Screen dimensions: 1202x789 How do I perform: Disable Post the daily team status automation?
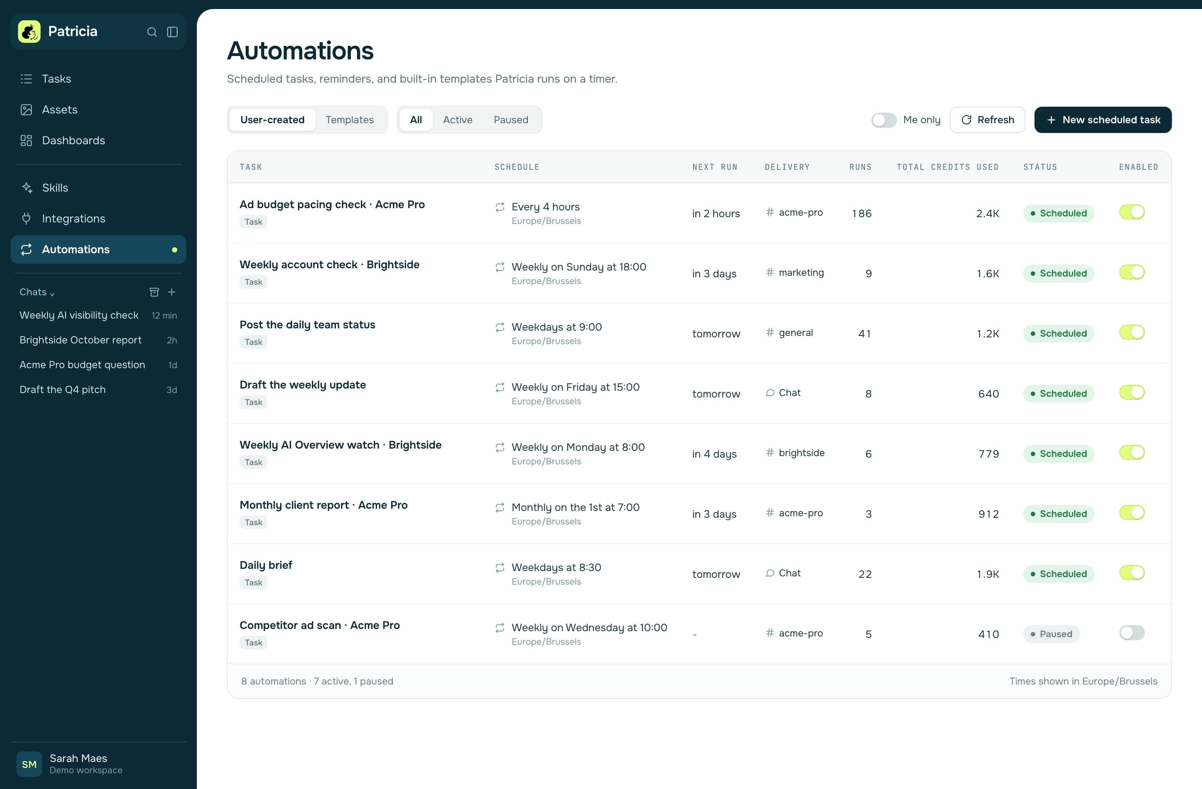[x=1132, y=333]
